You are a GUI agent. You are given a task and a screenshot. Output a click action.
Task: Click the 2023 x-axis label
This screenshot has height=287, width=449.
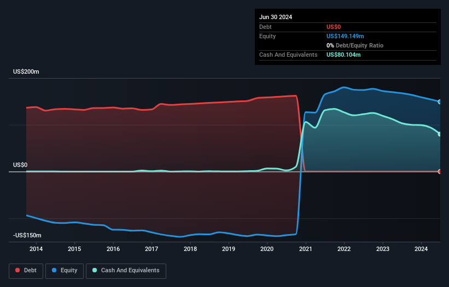pyautogui.click(x=383, y=249)
